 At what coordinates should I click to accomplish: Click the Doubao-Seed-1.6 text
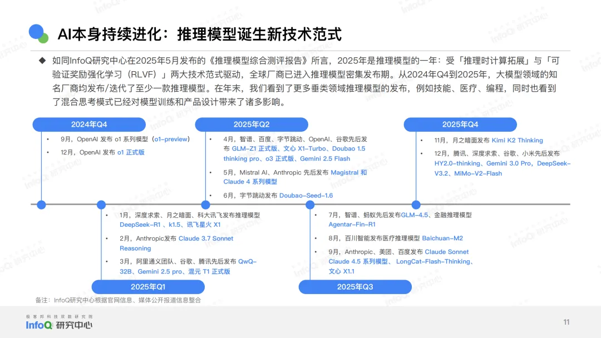[306, 196]
